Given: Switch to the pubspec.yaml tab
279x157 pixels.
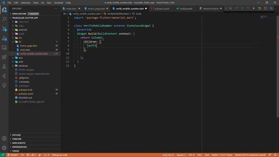Looking at the screenshot, I should tap(162, 9).
